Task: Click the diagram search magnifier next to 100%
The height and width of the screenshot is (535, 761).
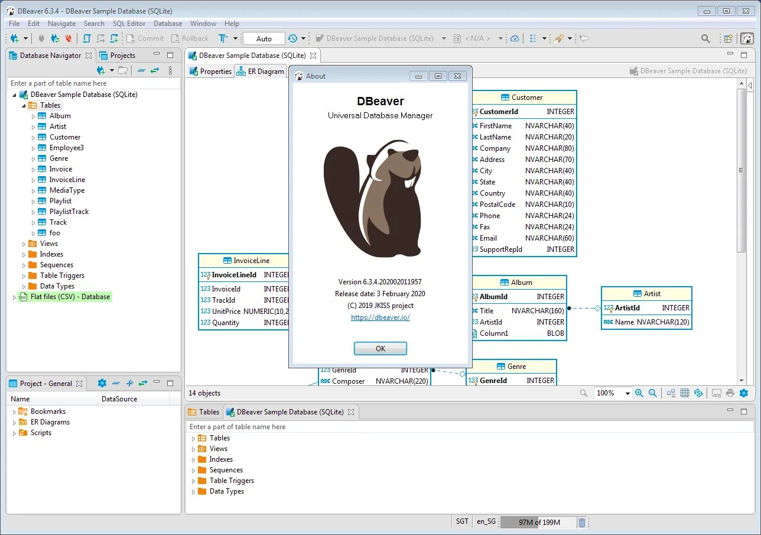Action: coord(584,393)
